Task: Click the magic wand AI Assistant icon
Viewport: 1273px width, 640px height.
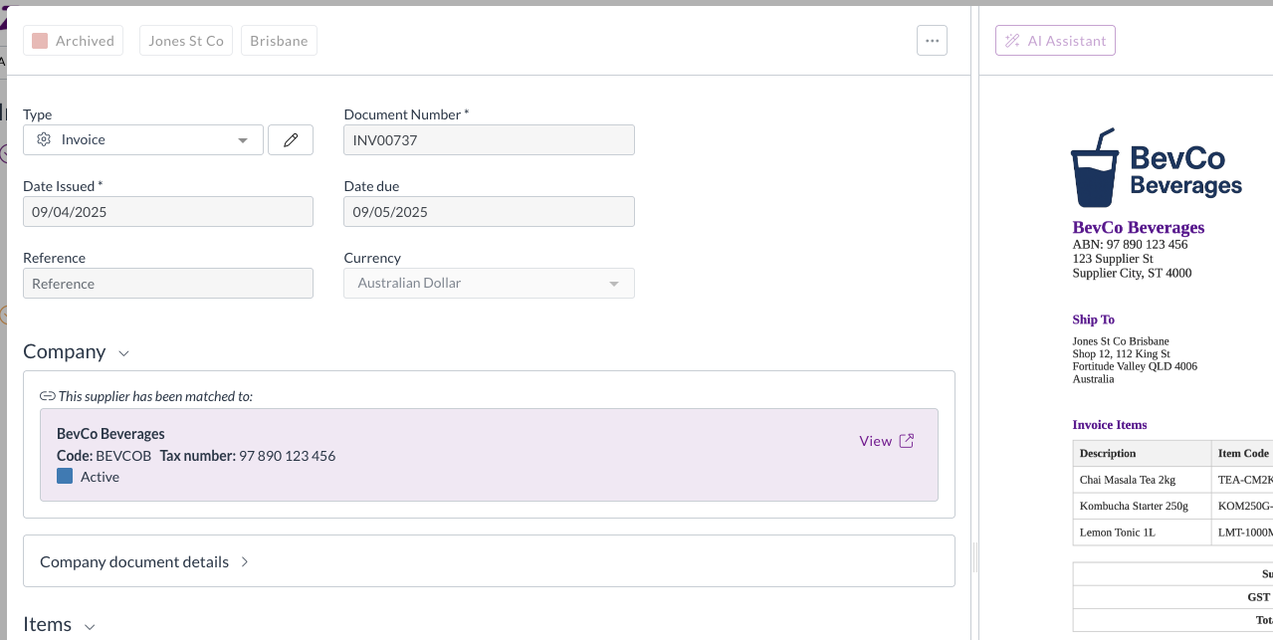Action: (x=1012, y=41)
